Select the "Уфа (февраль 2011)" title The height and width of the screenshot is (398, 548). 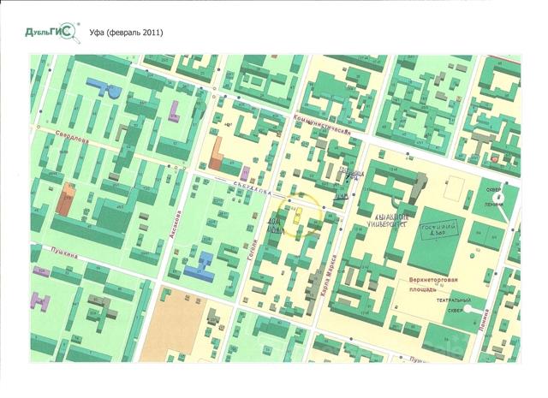126,33
